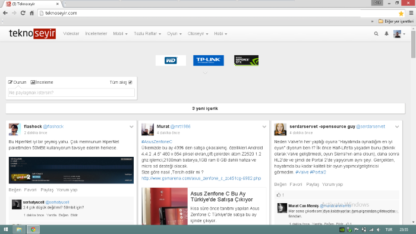Viewport: 416px width, 234px height.
Task: Open the Asus Zenfone C article title
Action: tap(222, 197)
